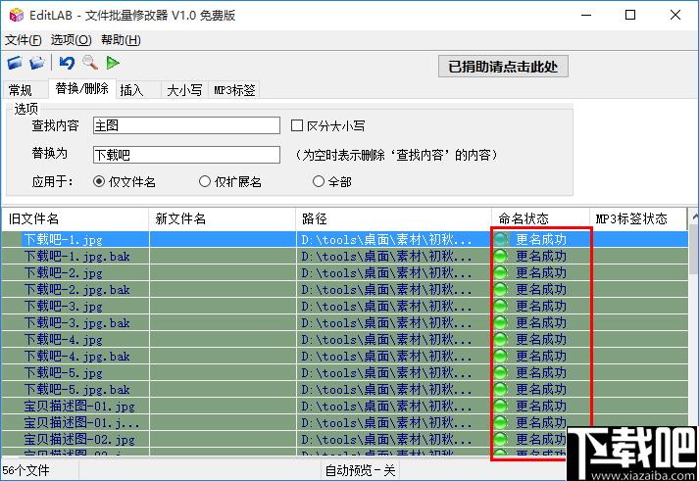Click the 新文件名 column header
Viewport: 699px width, 481px height.
[222, 218]
